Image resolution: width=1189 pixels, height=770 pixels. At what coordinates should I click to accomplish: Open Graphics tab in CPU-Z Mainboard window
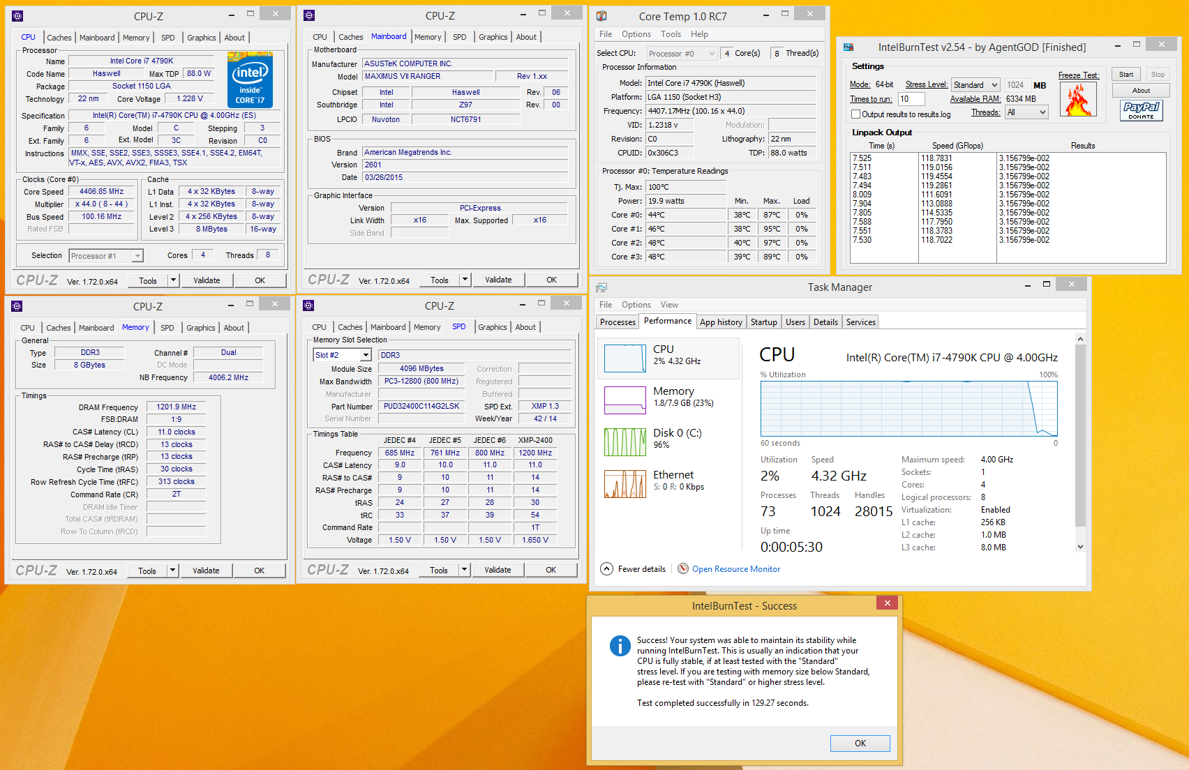pos(493,37)
